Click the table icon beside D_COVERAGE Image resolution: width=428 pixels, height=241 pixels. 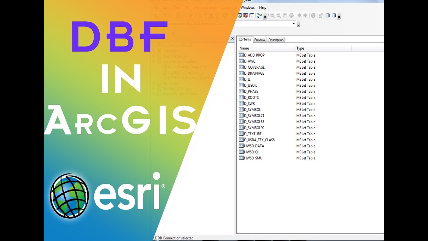point(241,67)
